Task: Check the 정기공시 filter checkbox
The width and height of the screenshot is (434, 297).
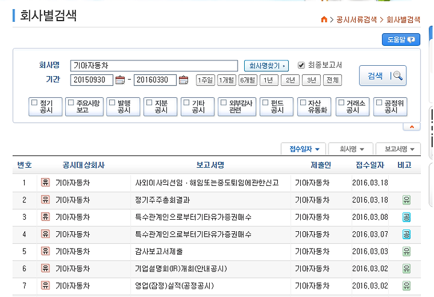Action: (x=34, y=103)
